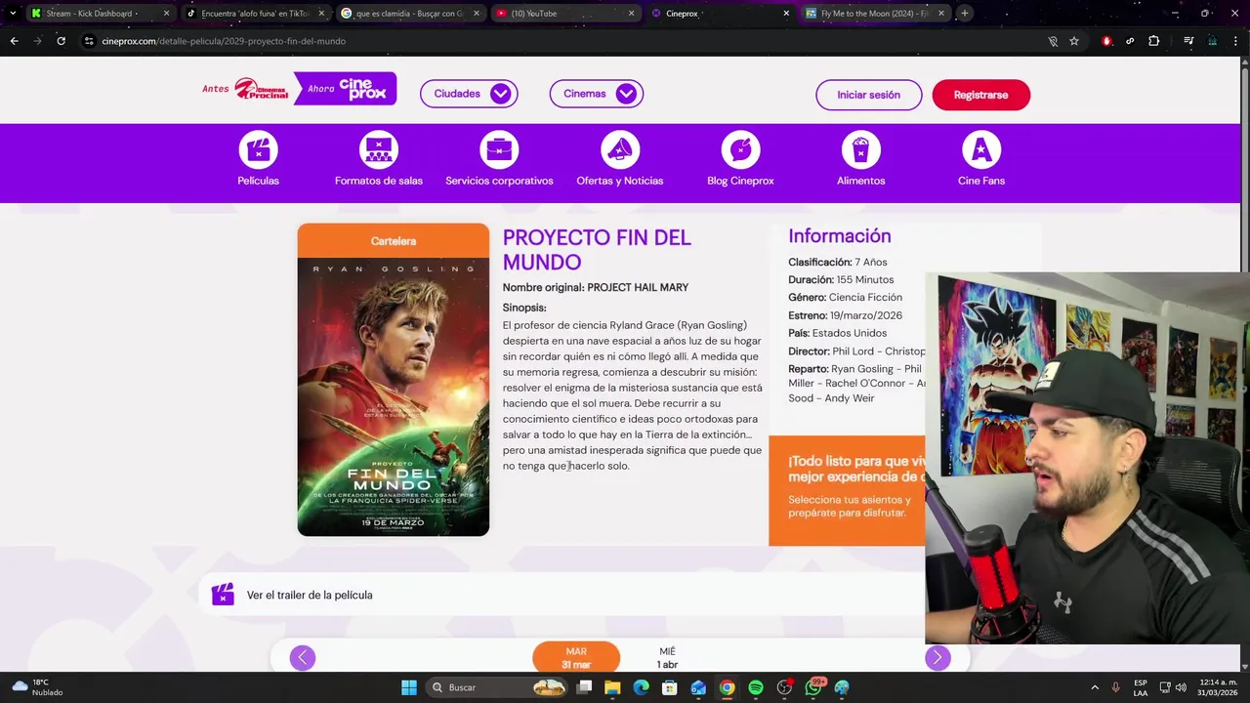1250x703 pixels.
Task: Close the Cineprox browser tab
Action: 786,13
